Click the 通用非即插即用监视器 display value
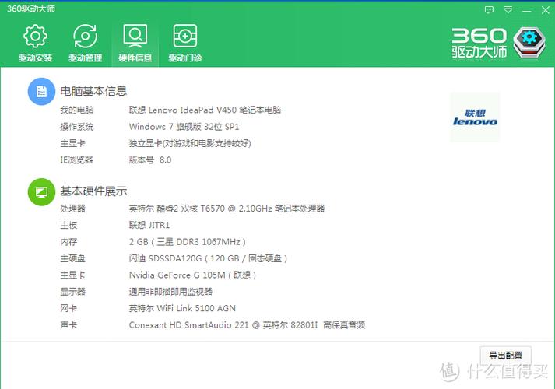This screenshot has width=555, height=389. click(x=170, y=292)
